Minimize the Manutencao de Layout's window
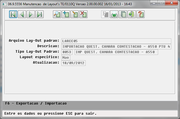 pos(154,3)
